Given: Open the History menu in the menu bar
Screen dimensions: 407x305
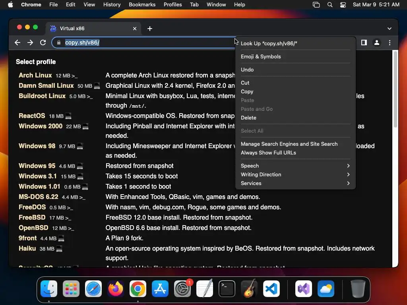Looking at the screenshot, I should point(112,5).
